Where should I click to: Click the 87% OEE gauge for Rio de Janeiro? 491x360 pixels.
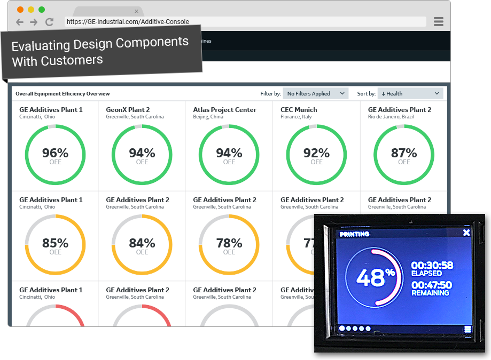[404, 155]
